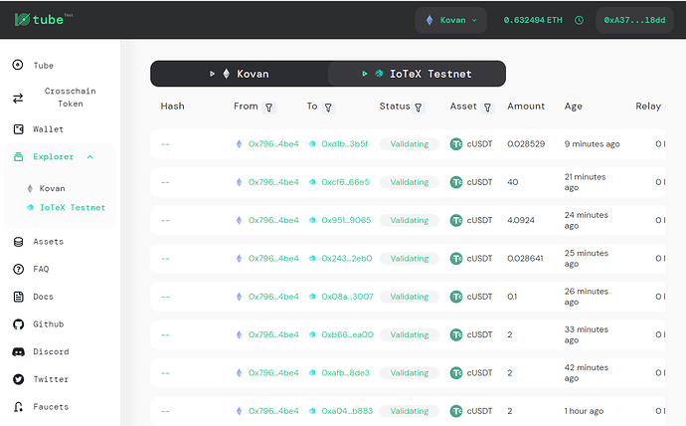Open the Asset column filter
686x426 pixels.
tap(487, 107)
